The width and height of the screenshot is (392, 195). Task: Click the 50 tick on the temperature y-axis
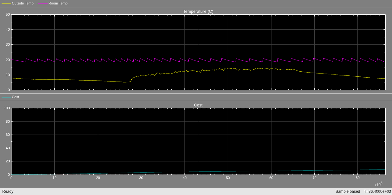point(8,14)
